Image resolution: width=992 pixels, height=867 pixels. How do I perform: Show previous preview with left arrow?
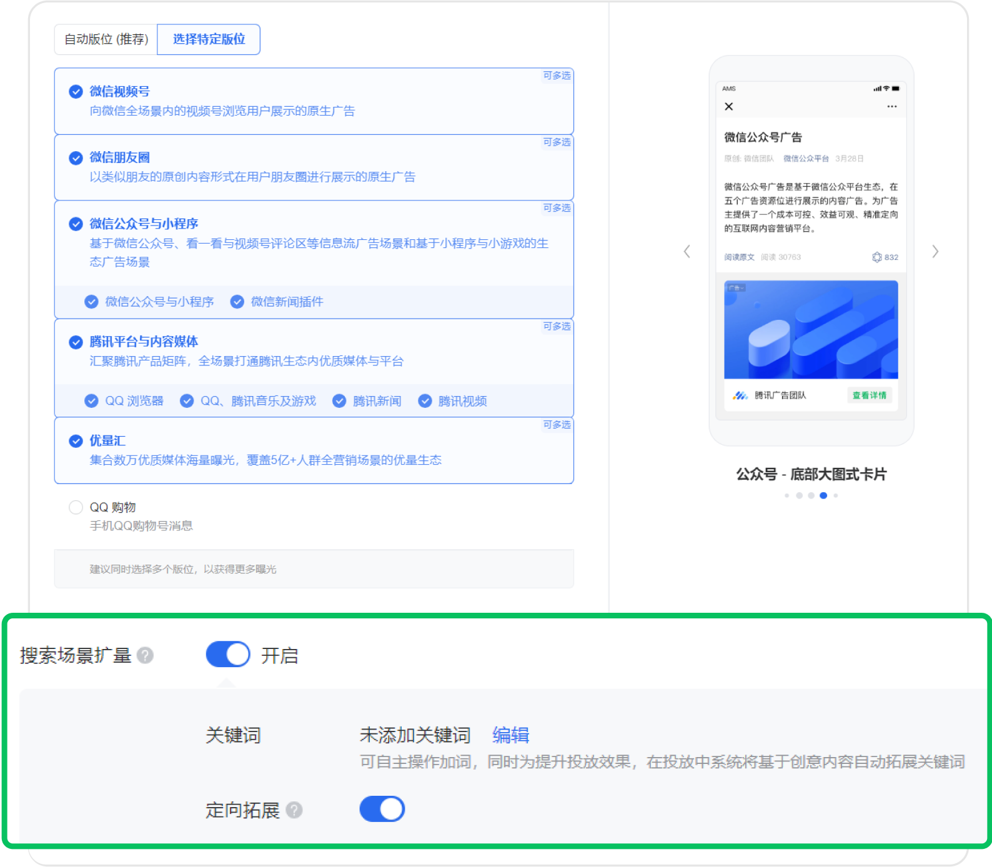pyautogui.click(x=687, y=252)
